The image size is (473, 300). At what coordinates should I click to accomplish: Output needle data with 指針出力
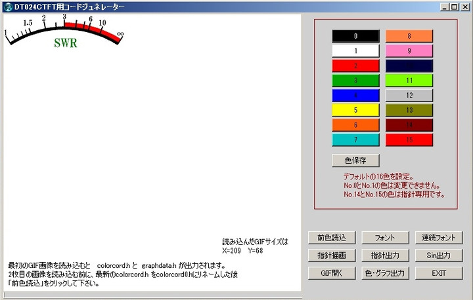point(385,255)
